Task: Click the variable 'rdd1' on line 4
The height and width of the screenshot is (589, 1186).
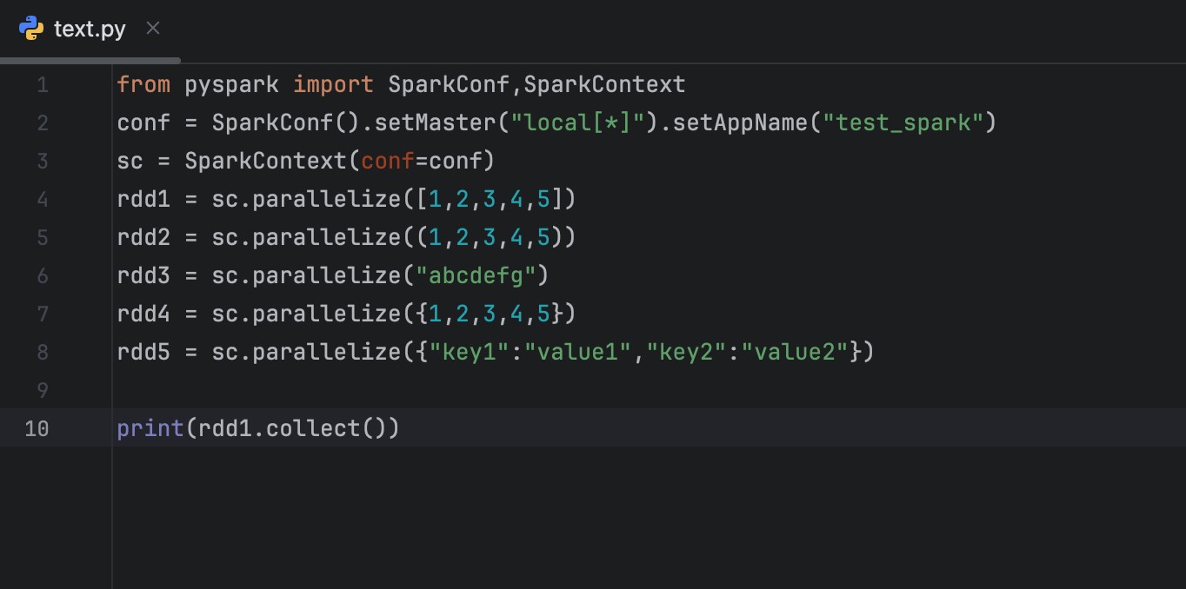Action: pyautogui.click(x=143, y=200)
